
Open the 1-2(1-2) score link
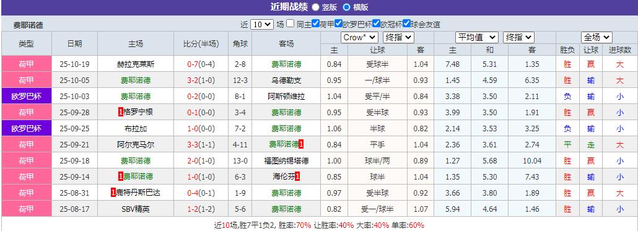tap(202, 209)
